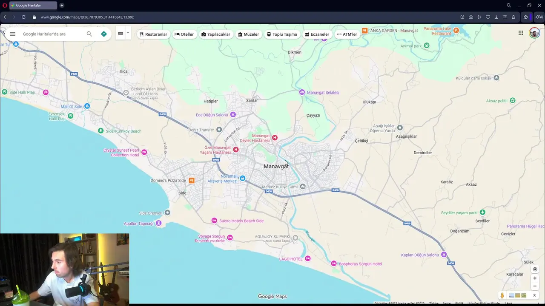This screenshot has height=306, width=545.
Task: Click the Side/Kumköy Beach marker
Action: pyautogui.click(x=100, y=130)
